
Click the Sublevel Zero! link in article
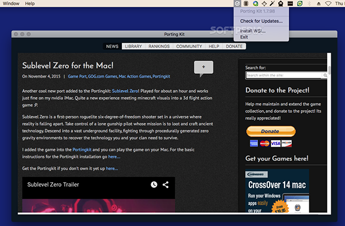click(x=125, y=91)
